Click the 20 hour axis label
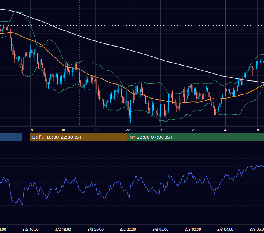 (96, 130)
